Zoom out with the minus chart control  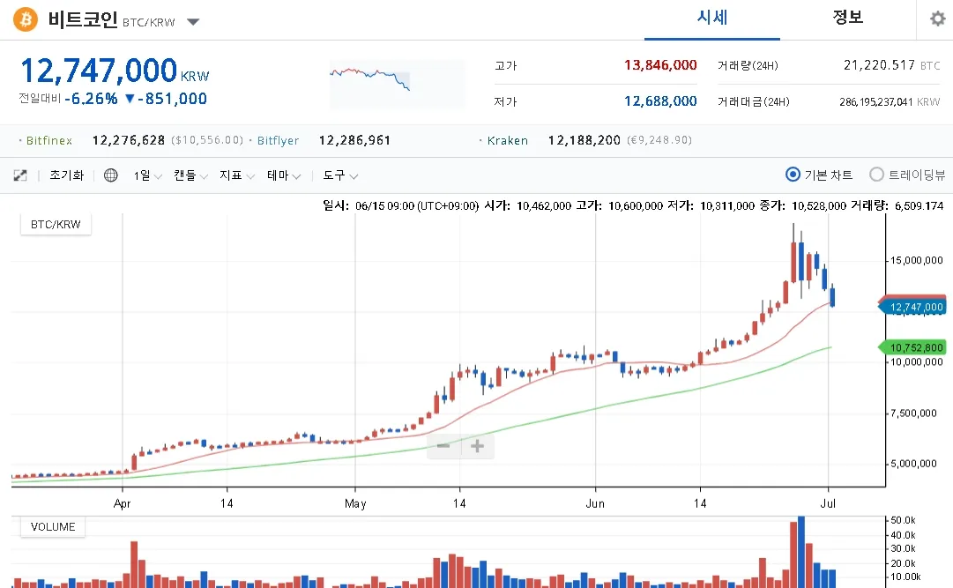point(443,446)
